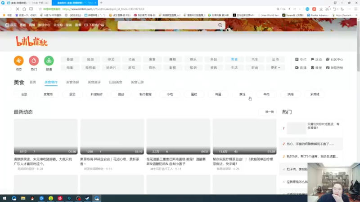Select the 美食制作 tab

tap(51, 82)
